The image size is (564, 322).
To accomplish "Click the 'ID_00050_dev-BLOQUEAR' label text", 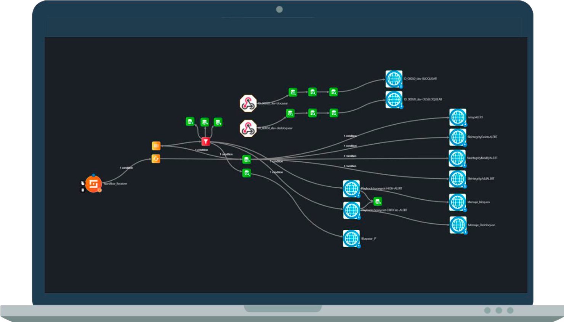I will tap(420, 78).
